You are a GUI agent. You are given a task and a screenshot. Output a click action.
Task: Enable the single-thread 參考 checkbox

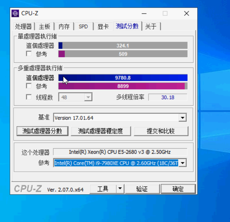point(29,54)
